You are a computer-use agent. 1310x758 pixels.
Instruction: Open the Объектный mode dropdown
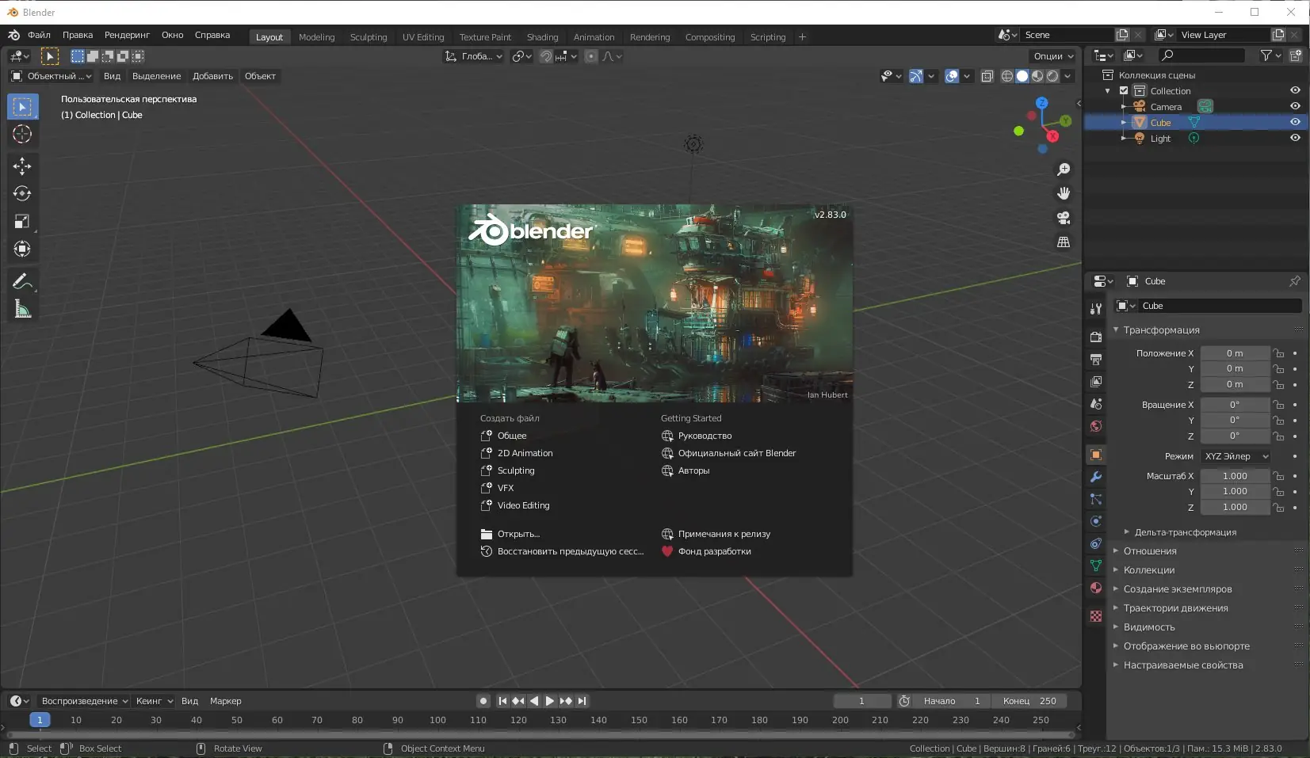click(x=52, y=76)
